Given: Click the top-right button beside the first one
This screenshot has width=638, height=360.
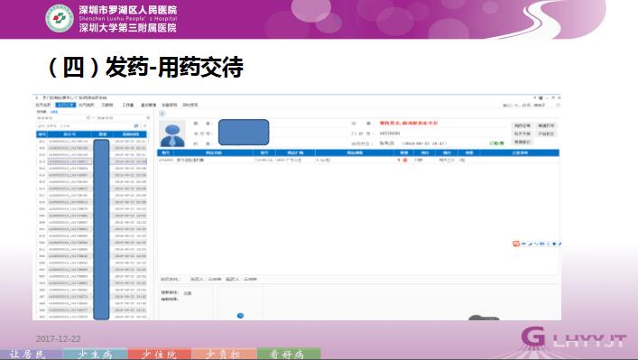Looking at the screenshot, I should 546,125.
